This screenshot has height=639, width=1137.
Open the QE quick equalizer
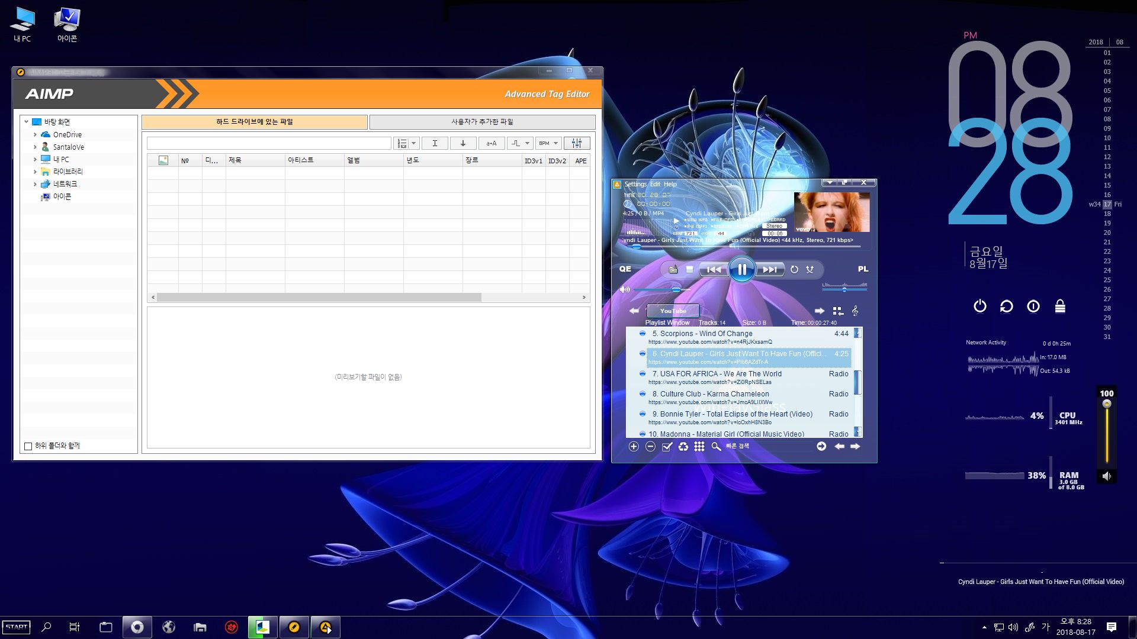point(625,269)
